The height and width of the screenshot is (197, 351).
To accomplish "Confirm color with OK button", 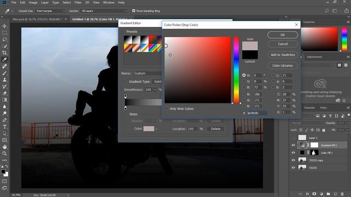I will pyautogui.click(x=283, y=35).
